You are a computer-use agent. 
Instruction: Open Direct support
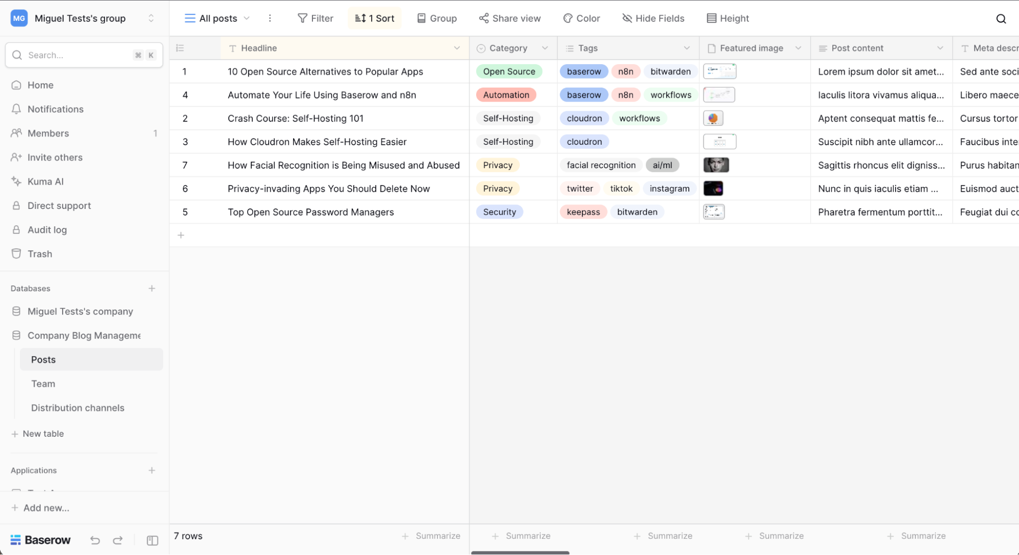[x=59, y=205]
